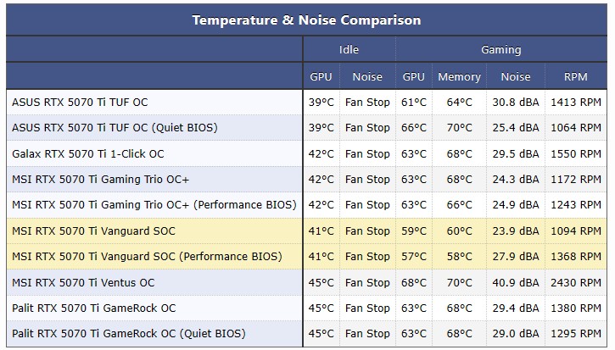Click Galax RTX 5070 Ti 1-Click OC
The width and height of the screenshot is (615, 350).
point(88,153)
